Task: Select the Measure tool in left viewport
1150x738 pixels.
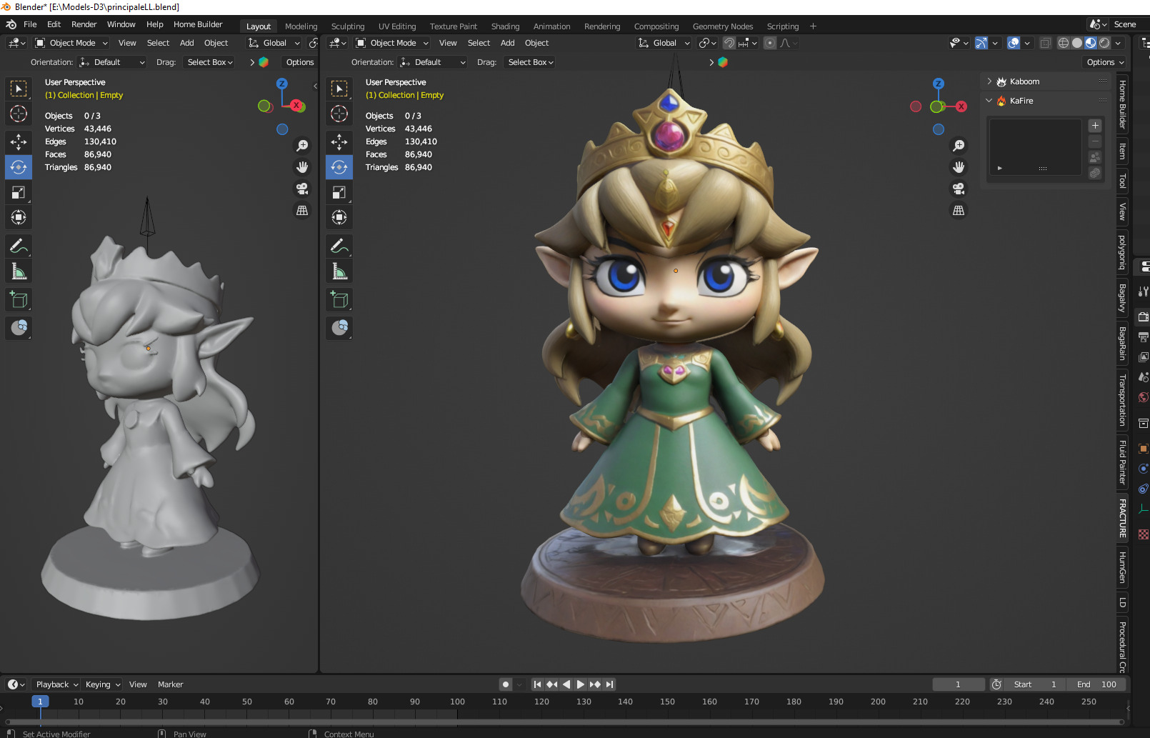Action: tap(19, 271)
